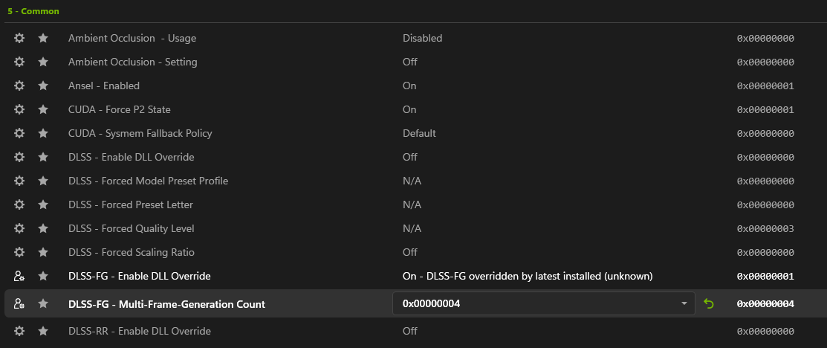Image resolution: width=827 pixels, height=348 pixels.
Task: Click gear icon beside CUDA - Sysmem Fallback Policy
Action: [x=19, y=133]
